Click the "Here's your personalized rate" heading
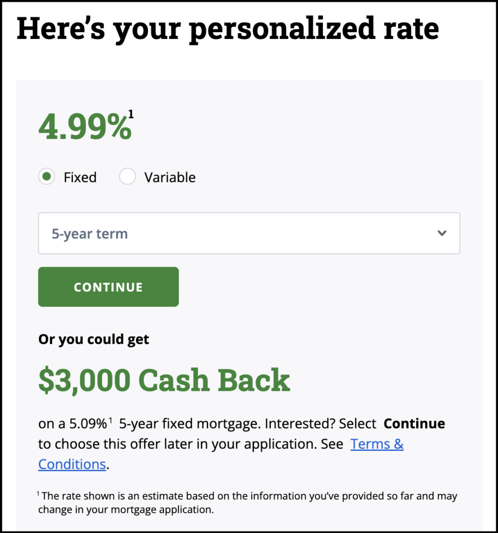498x533 pixels. point(228,29)
